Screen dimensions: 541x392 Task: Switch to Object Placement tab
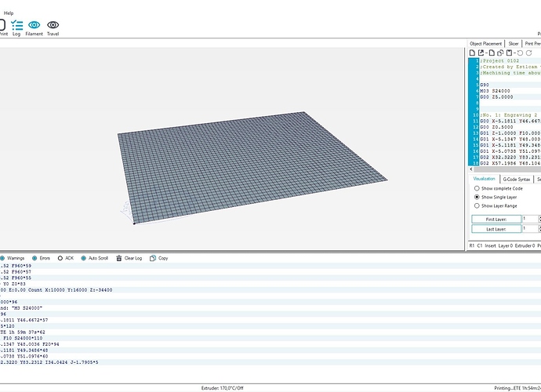click(x=486, y=44)
